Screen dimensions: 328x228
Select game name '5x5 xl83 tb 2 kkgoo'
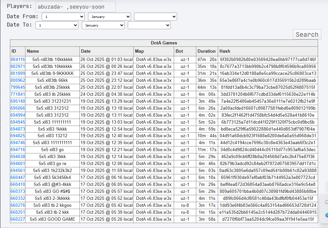click(x=53, y=205)
